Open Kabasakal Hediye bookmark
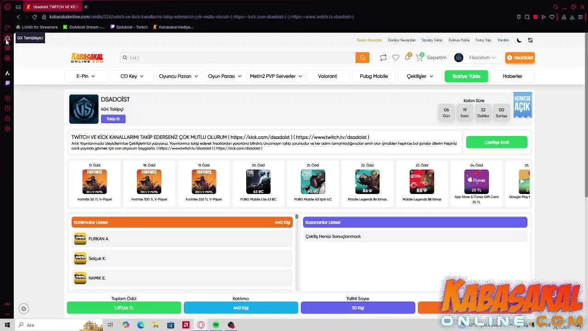This screenshot has width=588, height=331. pyautogui.click(x=173, y=27)
